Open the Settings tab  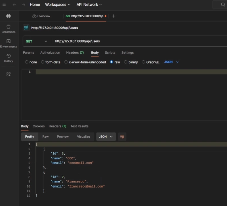(x=127, y=53)
